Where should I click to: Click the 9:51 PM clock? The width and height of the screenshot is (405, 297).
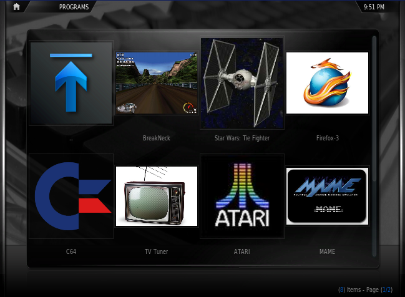click(374, 7)
